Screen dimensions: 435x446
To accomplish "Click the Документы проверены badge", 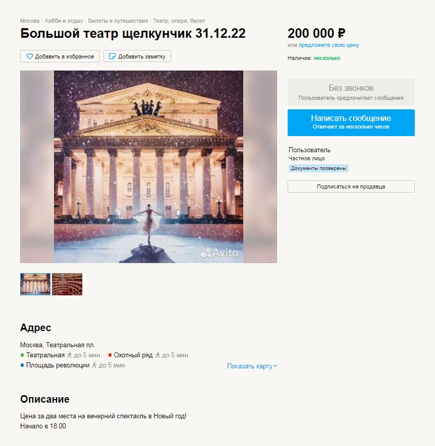I will [x=318, y=168].
